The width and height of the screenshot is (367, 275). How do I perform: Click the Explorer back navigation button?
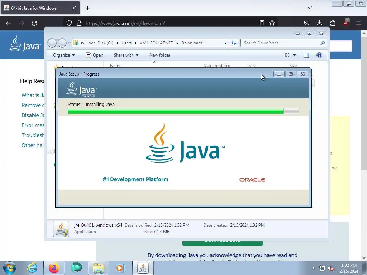tap(52, 43)
